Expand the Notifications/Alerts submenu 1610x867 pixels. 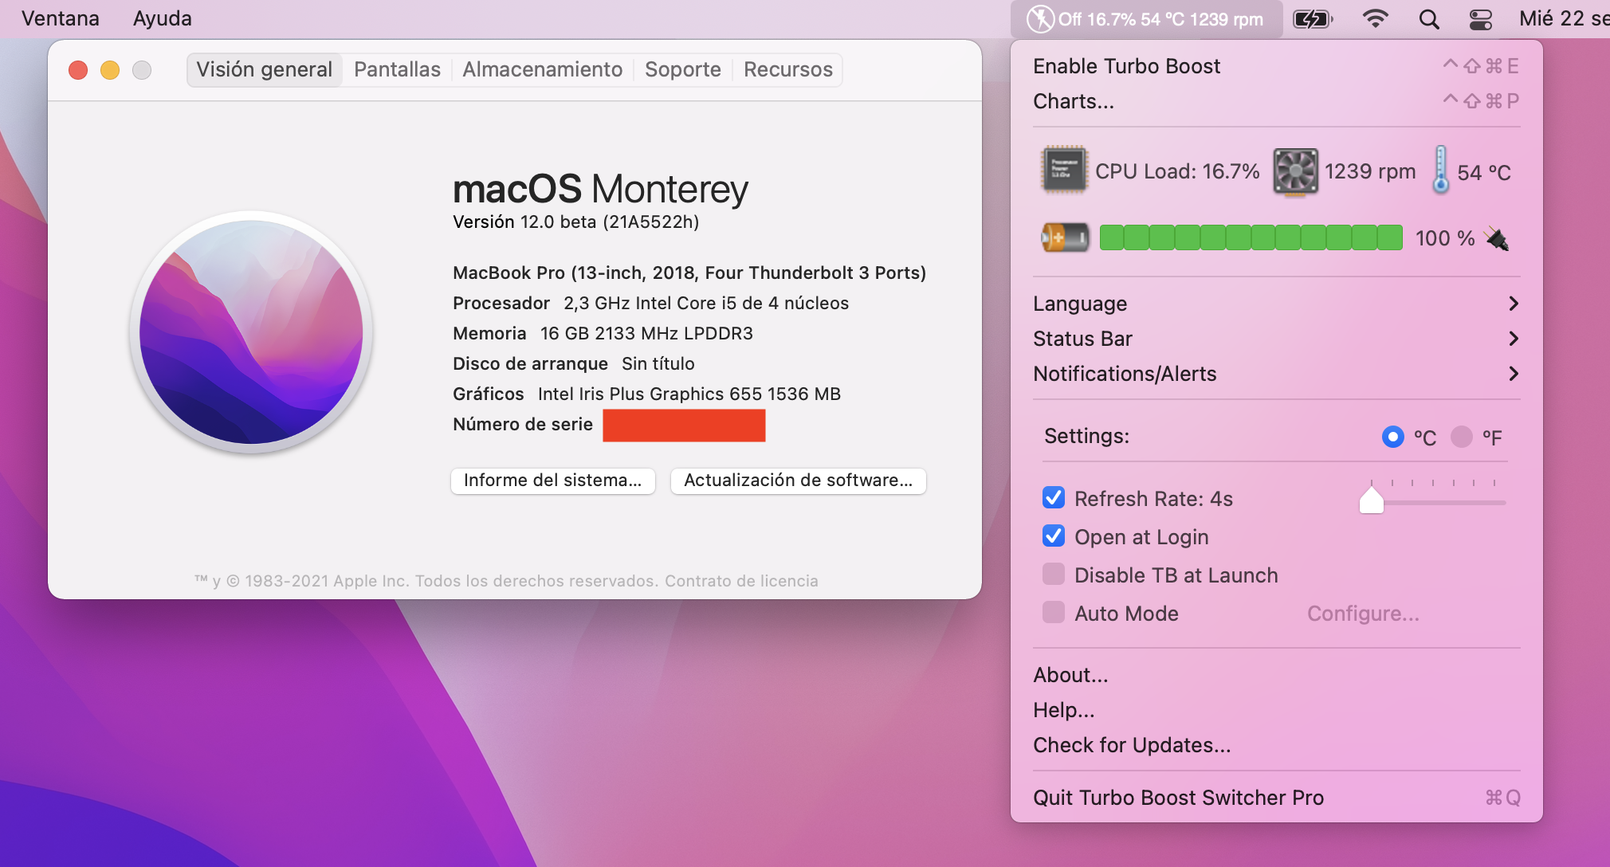1276,374
